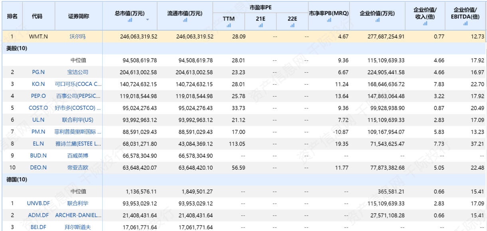The image size is (487, 231).
Task: Open the 联合利华(US) security link
Action: point(78,120)
